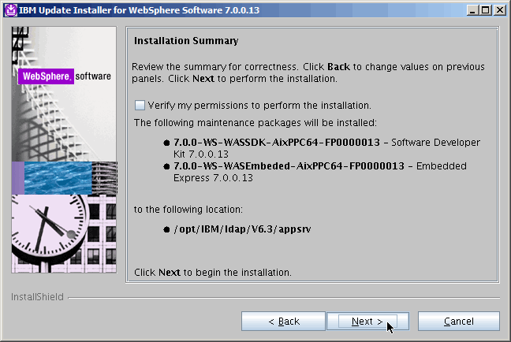Click the bullet beside WASSDK maintenance package
511x342 pixels.
[166, 143]
